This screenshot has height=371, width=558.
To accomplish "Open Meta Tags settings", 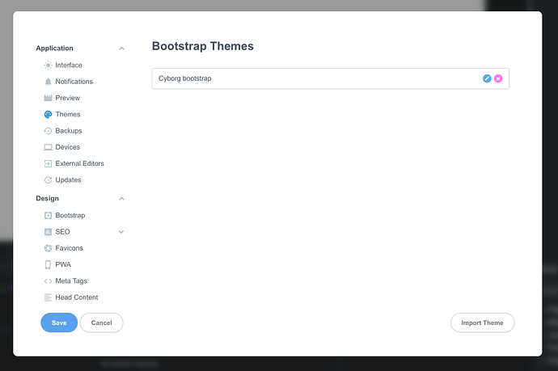I will [x=71, y=281].
